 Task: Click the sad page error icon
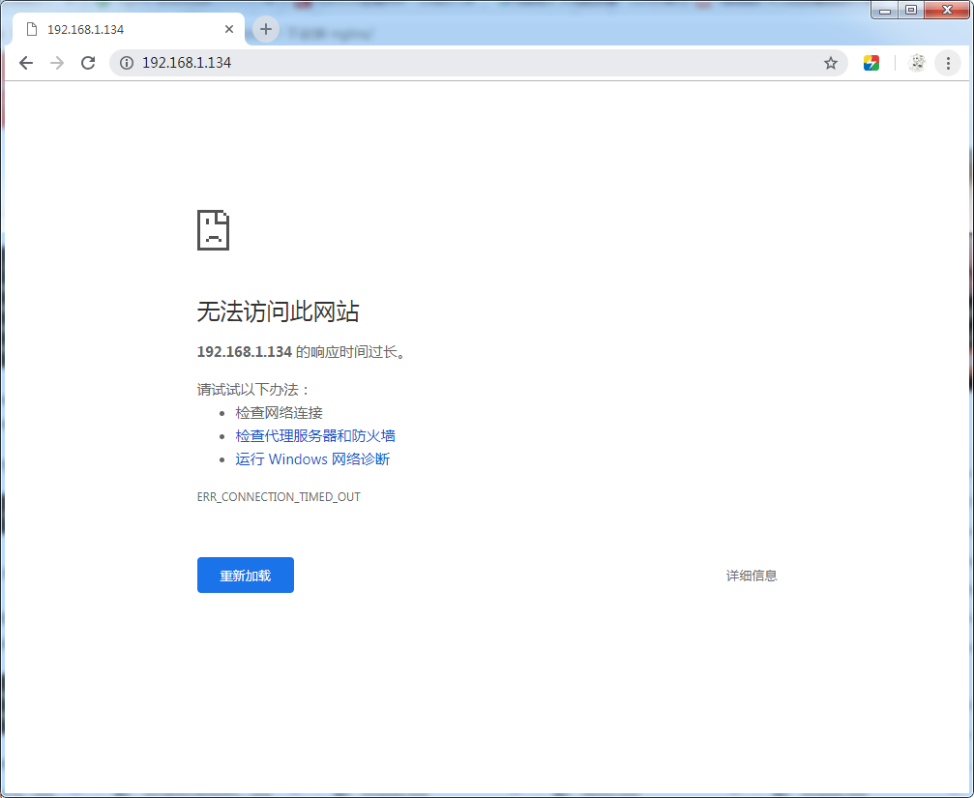(213, 230)
